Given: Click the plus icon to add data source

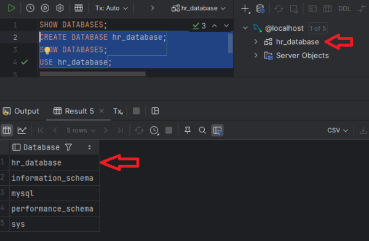Looking at the screenshot, I should [x=245, y=9].
